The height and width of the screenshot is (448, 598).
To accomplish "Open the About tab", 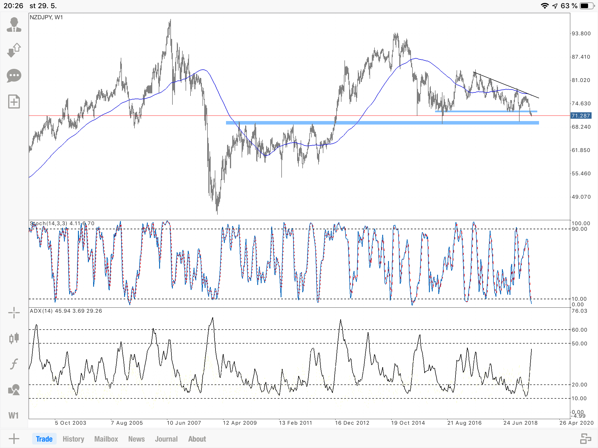I will click(x=197, y=439).
